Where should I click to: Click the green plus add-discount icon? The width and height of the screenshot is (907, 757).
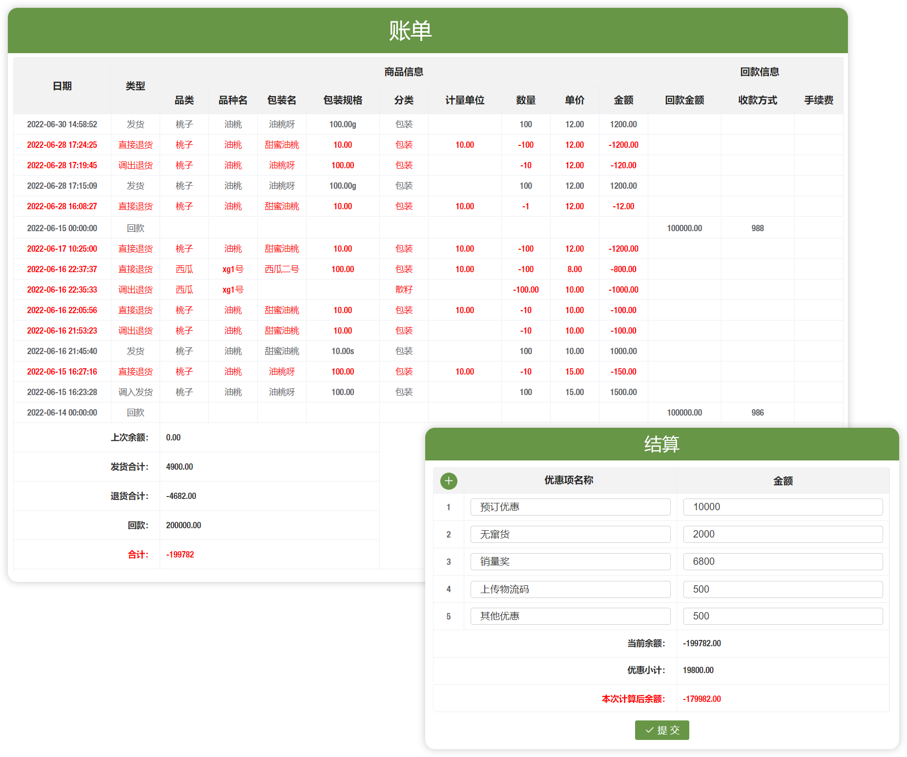(x=449, y=481)
